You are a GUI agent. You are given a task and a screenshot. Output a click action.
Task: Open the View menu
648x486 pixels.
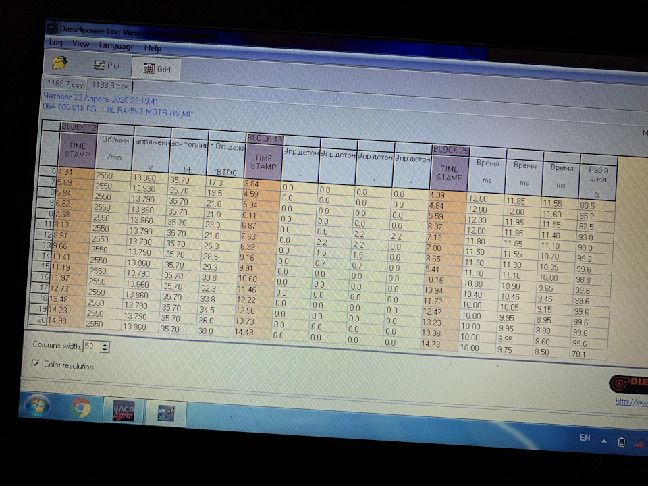[x=80, y=43]
